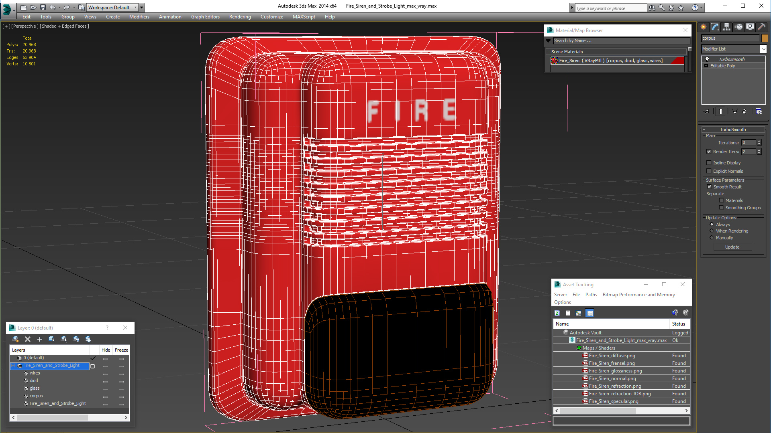This screenshot has width=771, height=433.
Task: Uncheck the Smooth Result checkbox
Action: coord(709,187)
